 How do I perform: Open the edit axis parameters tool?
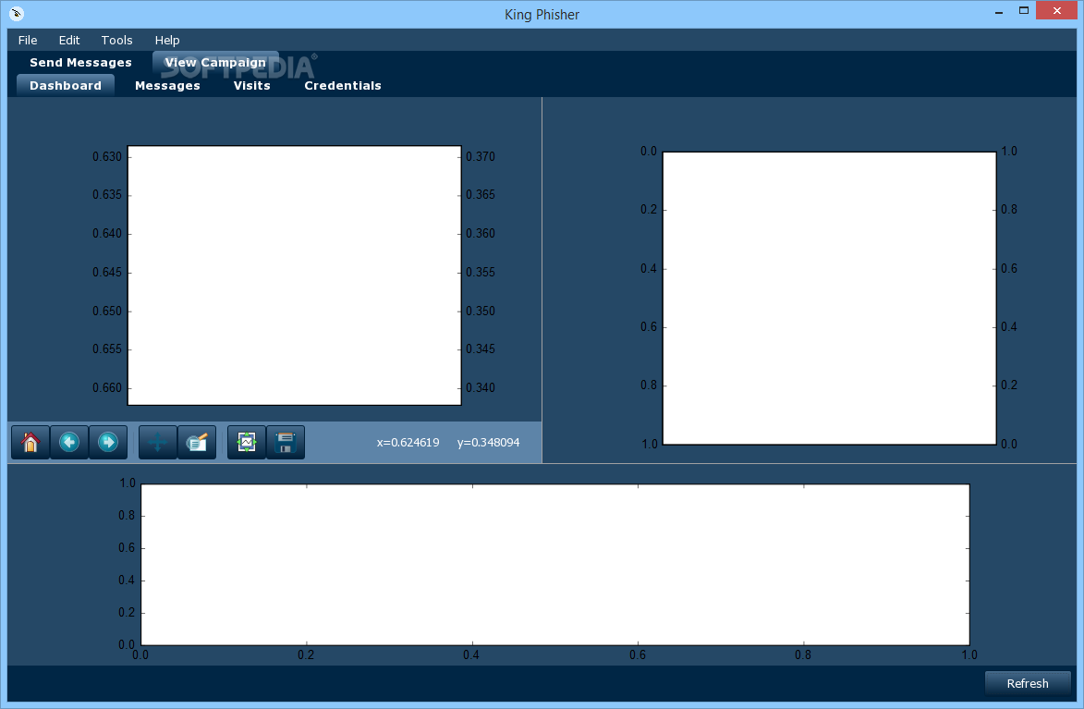[197, 442]
